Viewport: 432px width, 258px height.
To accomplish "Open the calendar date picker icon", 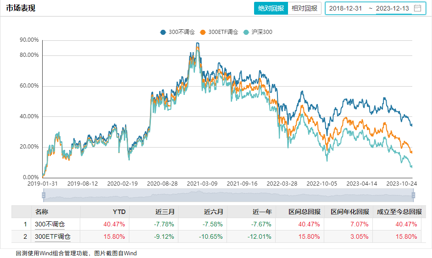I will [417, 8].
